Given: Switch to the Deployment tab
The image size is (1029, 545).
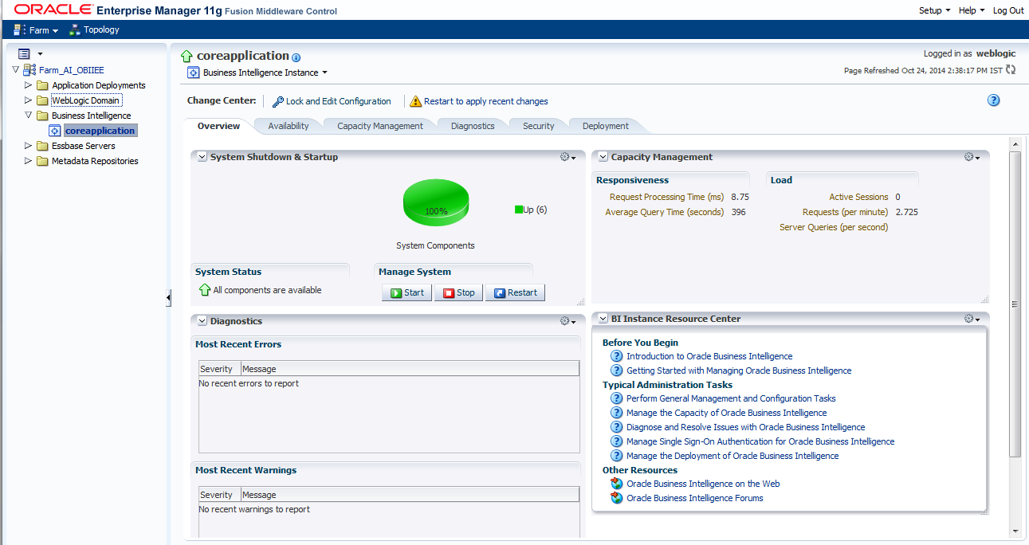Looking at the screenshot, I should (606, 126).
